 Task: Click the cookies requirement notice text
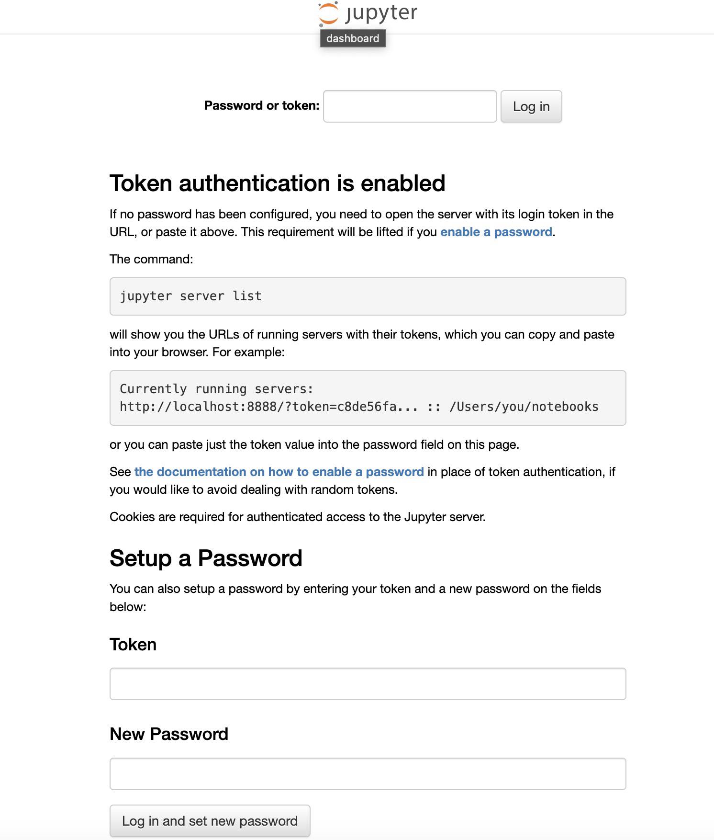click(x=298, y=517)
